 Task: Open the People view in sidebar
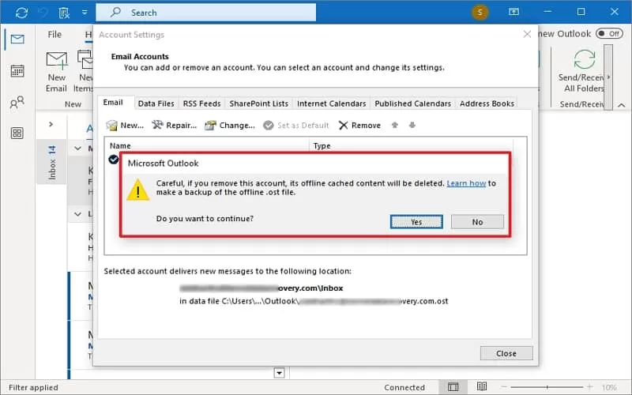(x=17, y=103)
